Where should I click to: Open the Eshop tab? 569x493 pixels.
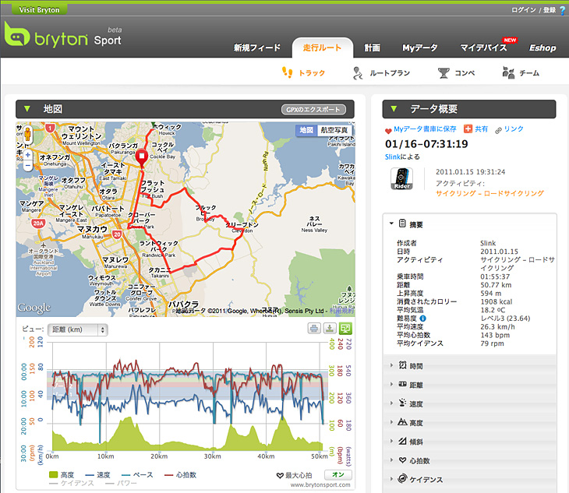coord(542,48)
